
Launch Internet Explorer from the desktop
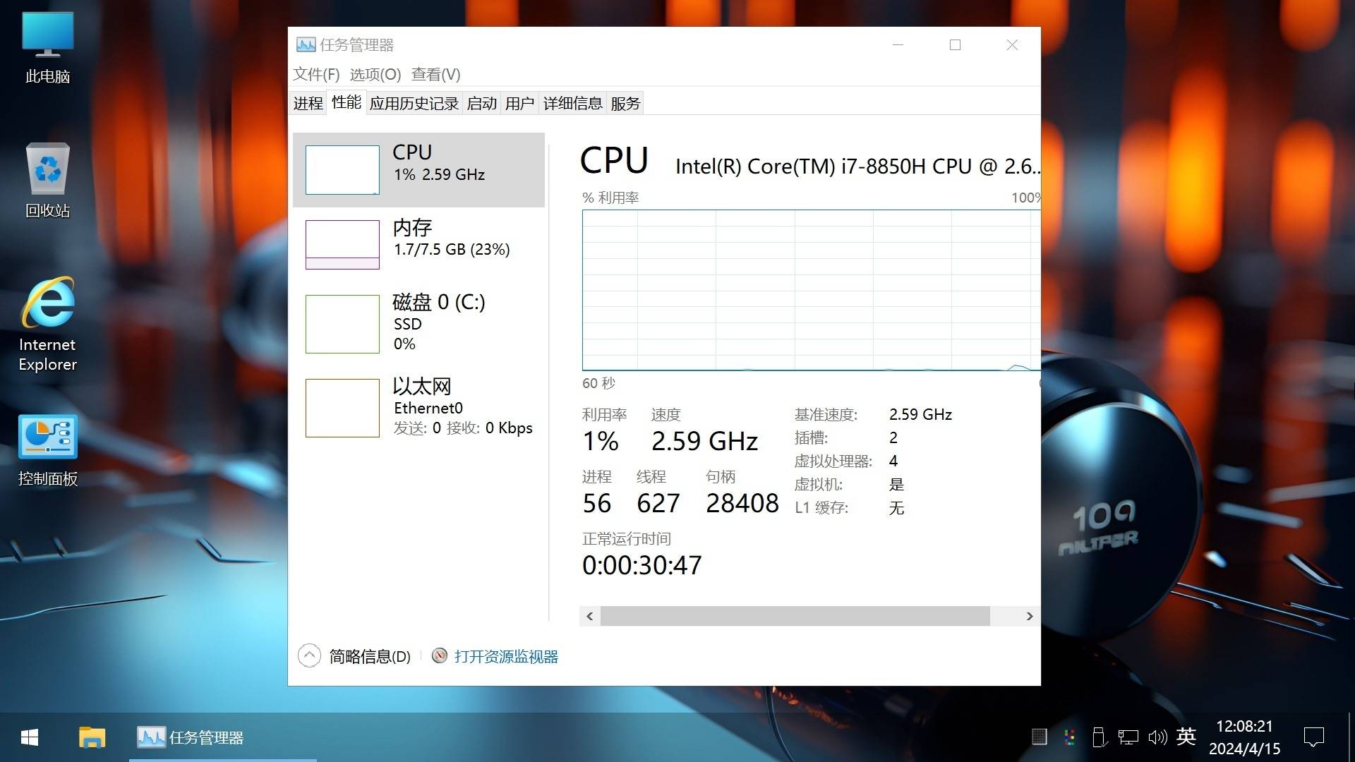47,325
